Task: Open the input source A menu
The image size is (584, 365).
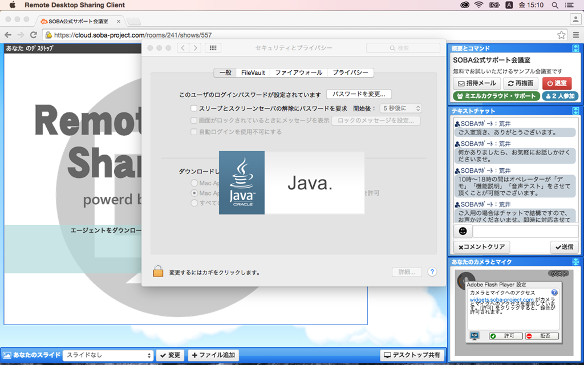Action: (509, 5)
